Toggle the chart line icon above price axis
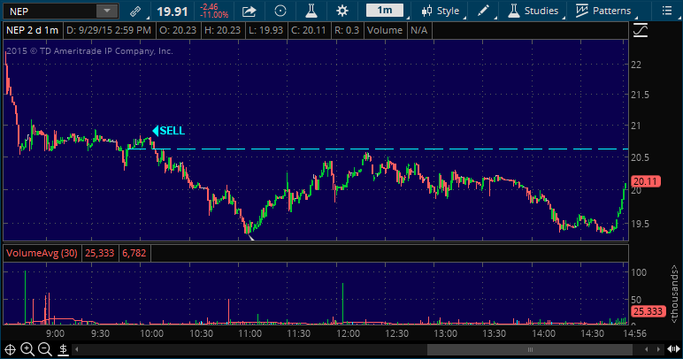This screenshot has height=359, width=683. (641, 30)
